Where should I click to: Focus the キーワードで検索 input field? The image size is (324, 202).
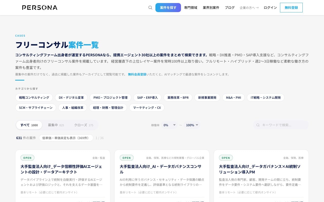point(281,125)
